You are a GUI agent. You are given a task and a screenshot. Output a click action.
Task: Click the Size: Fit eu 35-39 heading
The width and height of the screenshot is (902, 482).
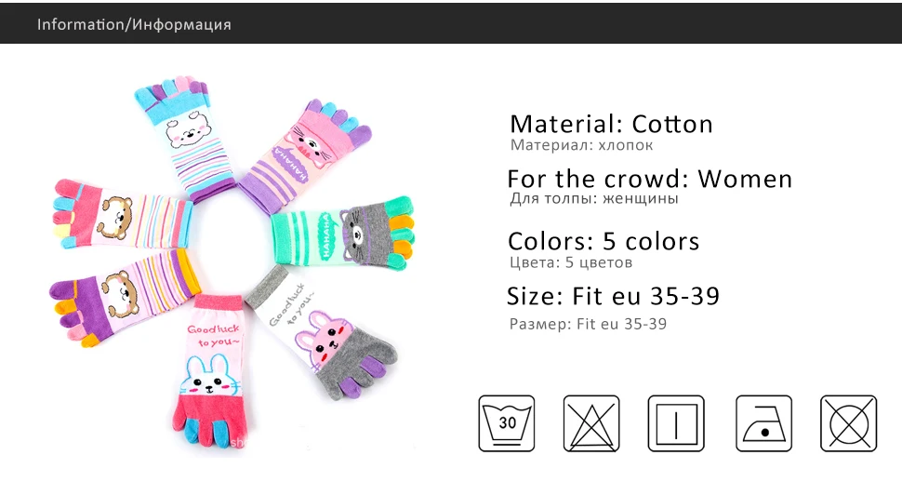pos(613,296)
